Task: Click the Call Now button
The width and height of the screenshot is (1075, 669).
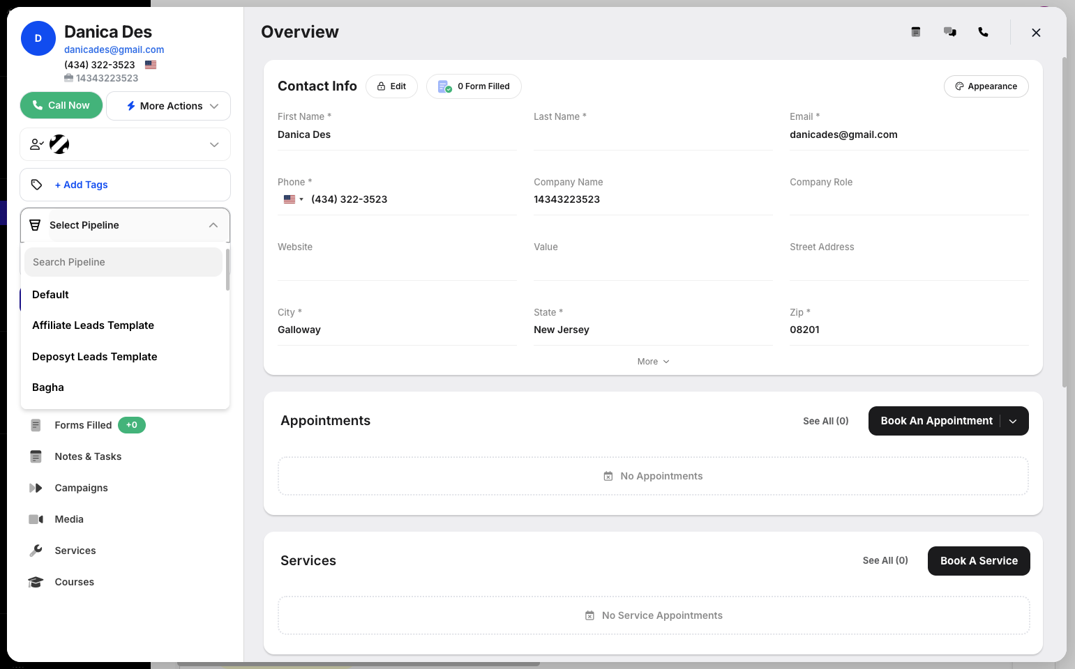Action: pos(61,105)
